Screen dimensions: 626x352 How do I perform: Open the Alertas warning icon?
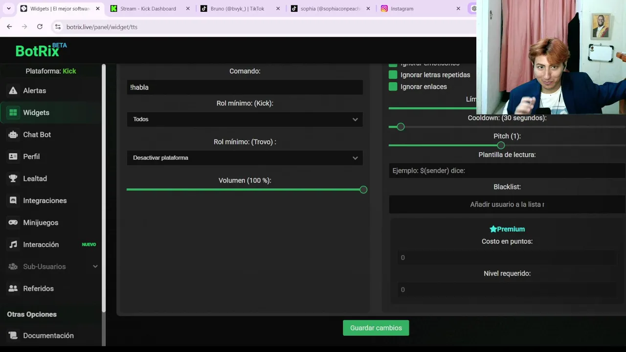[13, 90]
